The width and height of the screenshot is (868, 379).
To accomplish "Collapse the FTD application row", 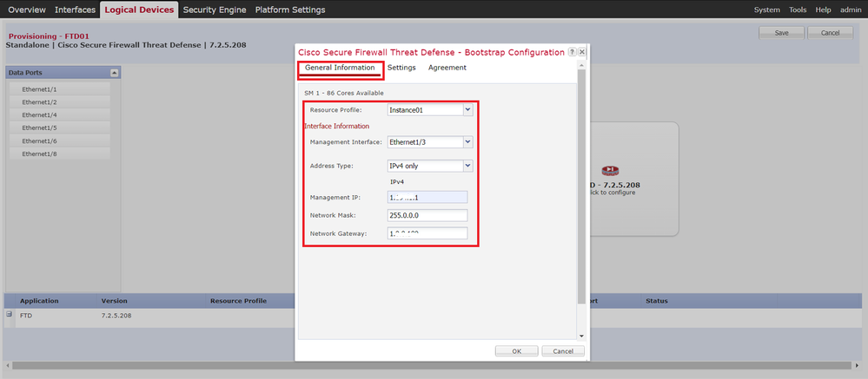I will (x=9, y=314).
